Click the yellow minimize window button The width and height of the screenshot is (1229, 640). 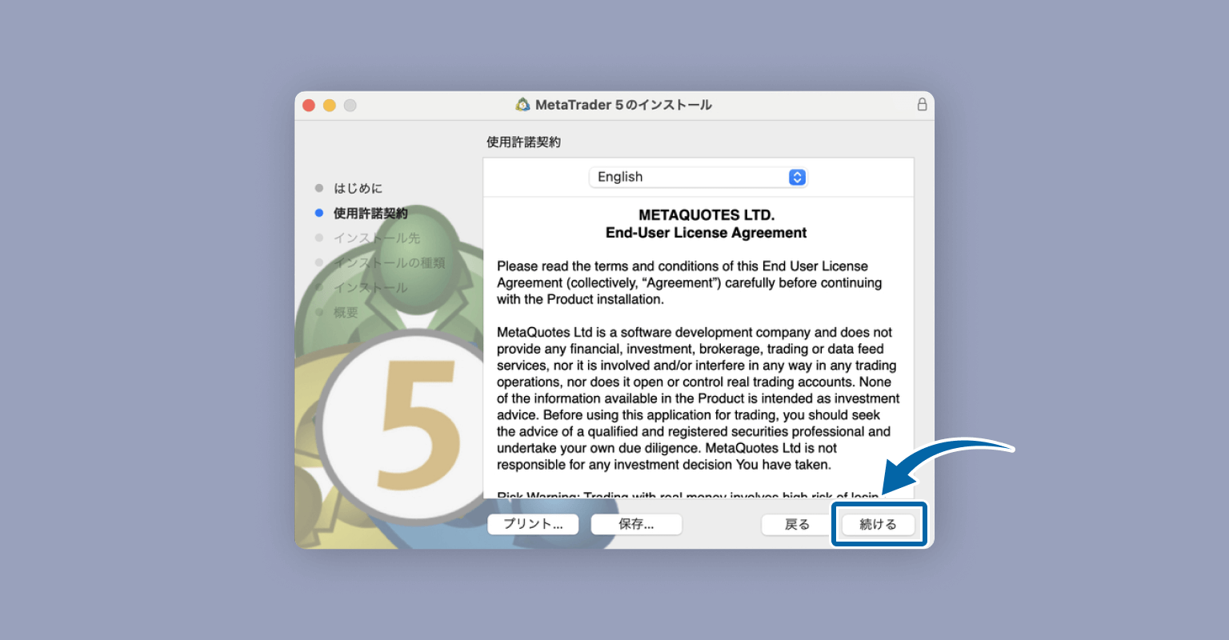tap(330, 105)
